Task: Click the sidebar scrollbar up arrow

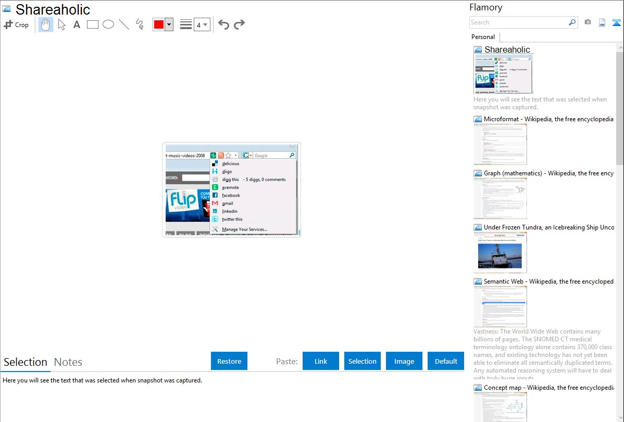Action: tap(620, 48)
